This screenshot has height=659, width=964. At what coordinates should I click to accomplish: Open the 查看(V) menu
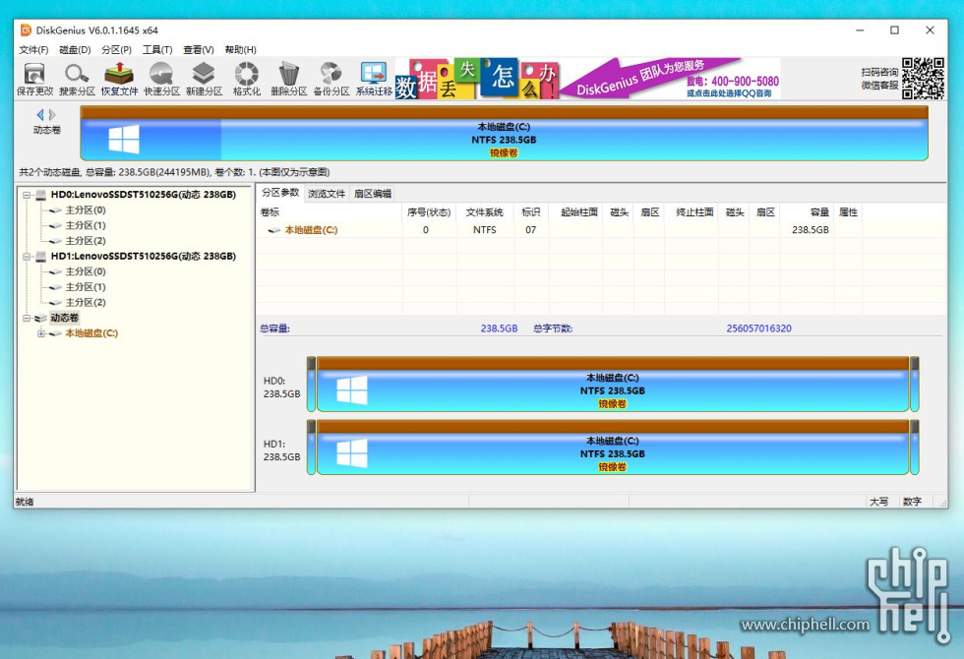(198, 50)
